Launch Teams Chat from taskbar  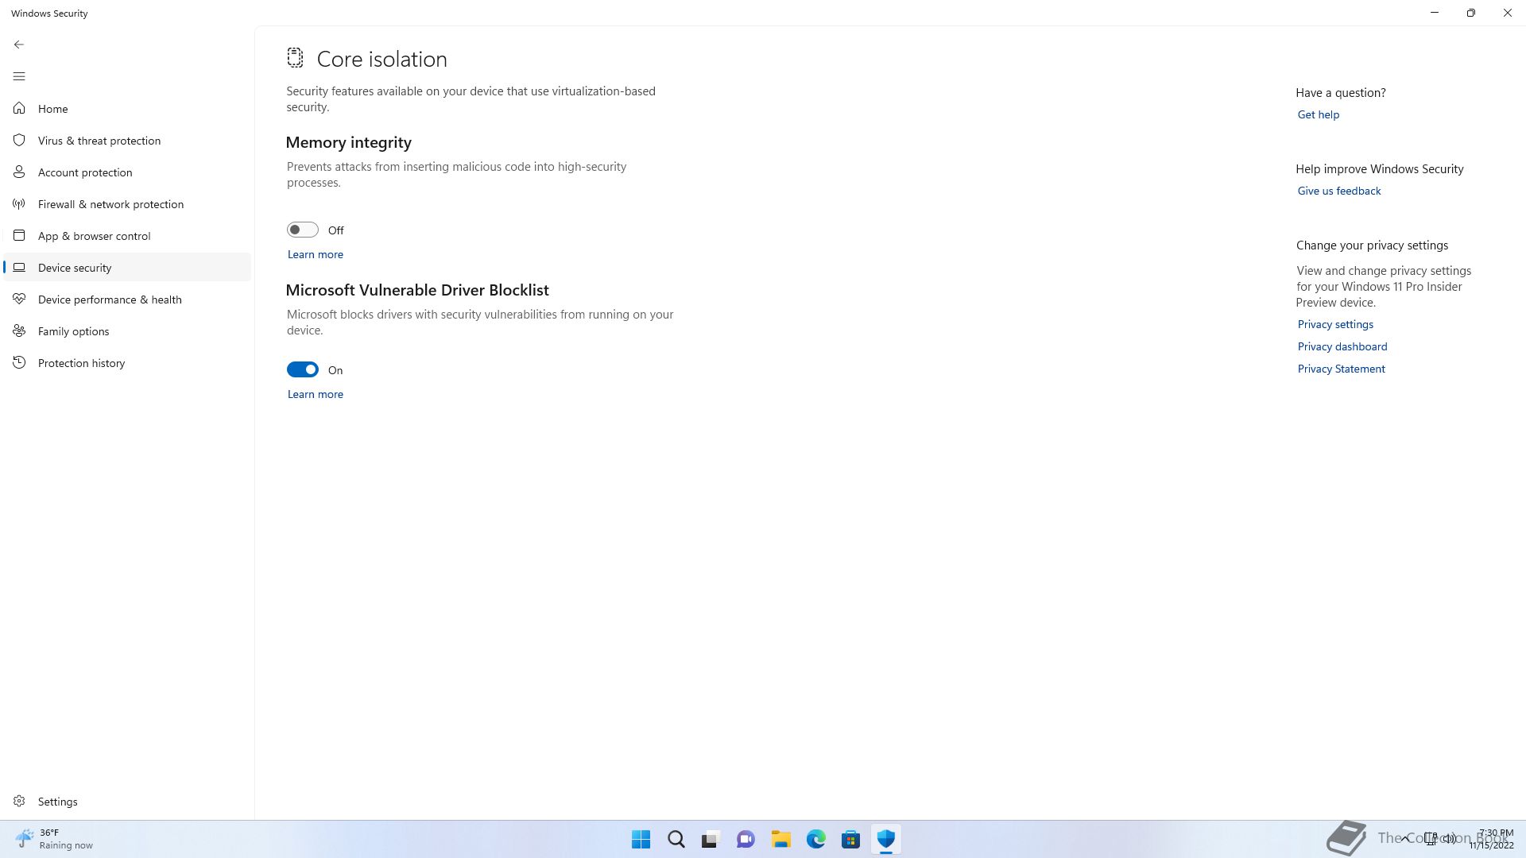(746, 839)
